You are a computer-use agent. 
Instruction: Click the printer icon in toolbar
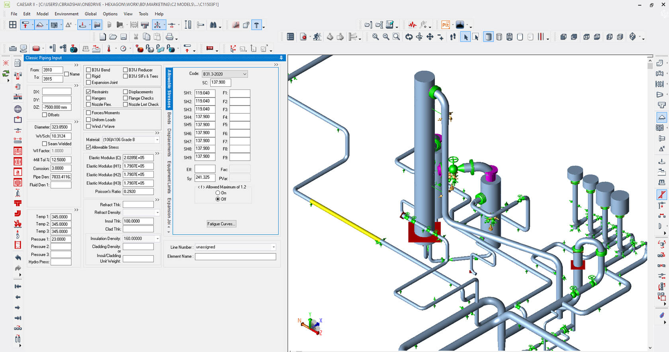pos(169,37)
